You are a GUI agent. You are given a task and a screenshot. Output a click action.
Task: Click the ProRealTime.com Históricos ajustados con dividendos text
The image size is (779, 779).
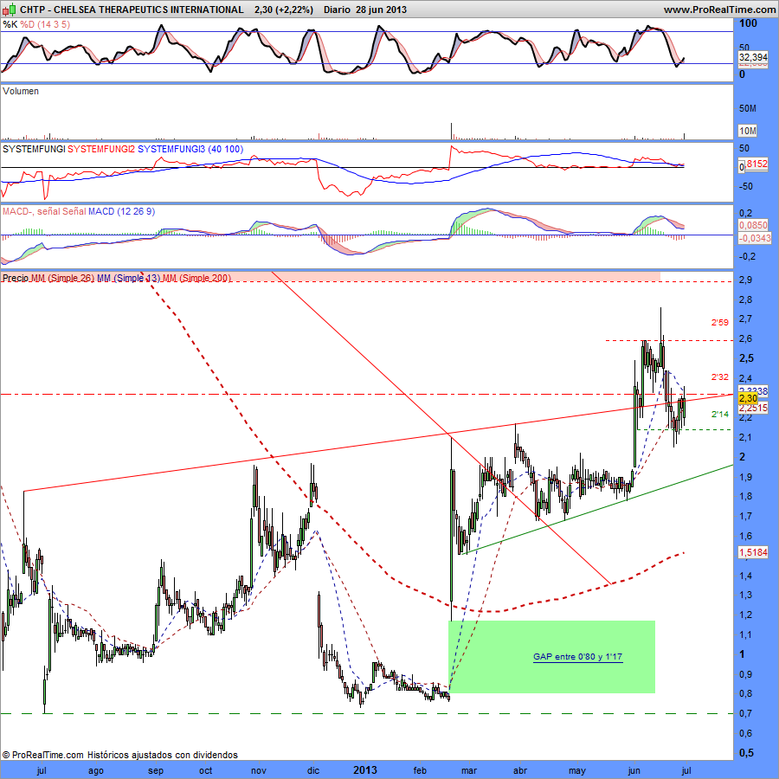tap(119, 755)
